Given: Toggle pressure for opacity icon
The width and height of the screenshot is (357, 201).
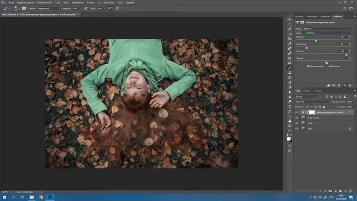Looking at the screenshot, I should coord(85,8).
